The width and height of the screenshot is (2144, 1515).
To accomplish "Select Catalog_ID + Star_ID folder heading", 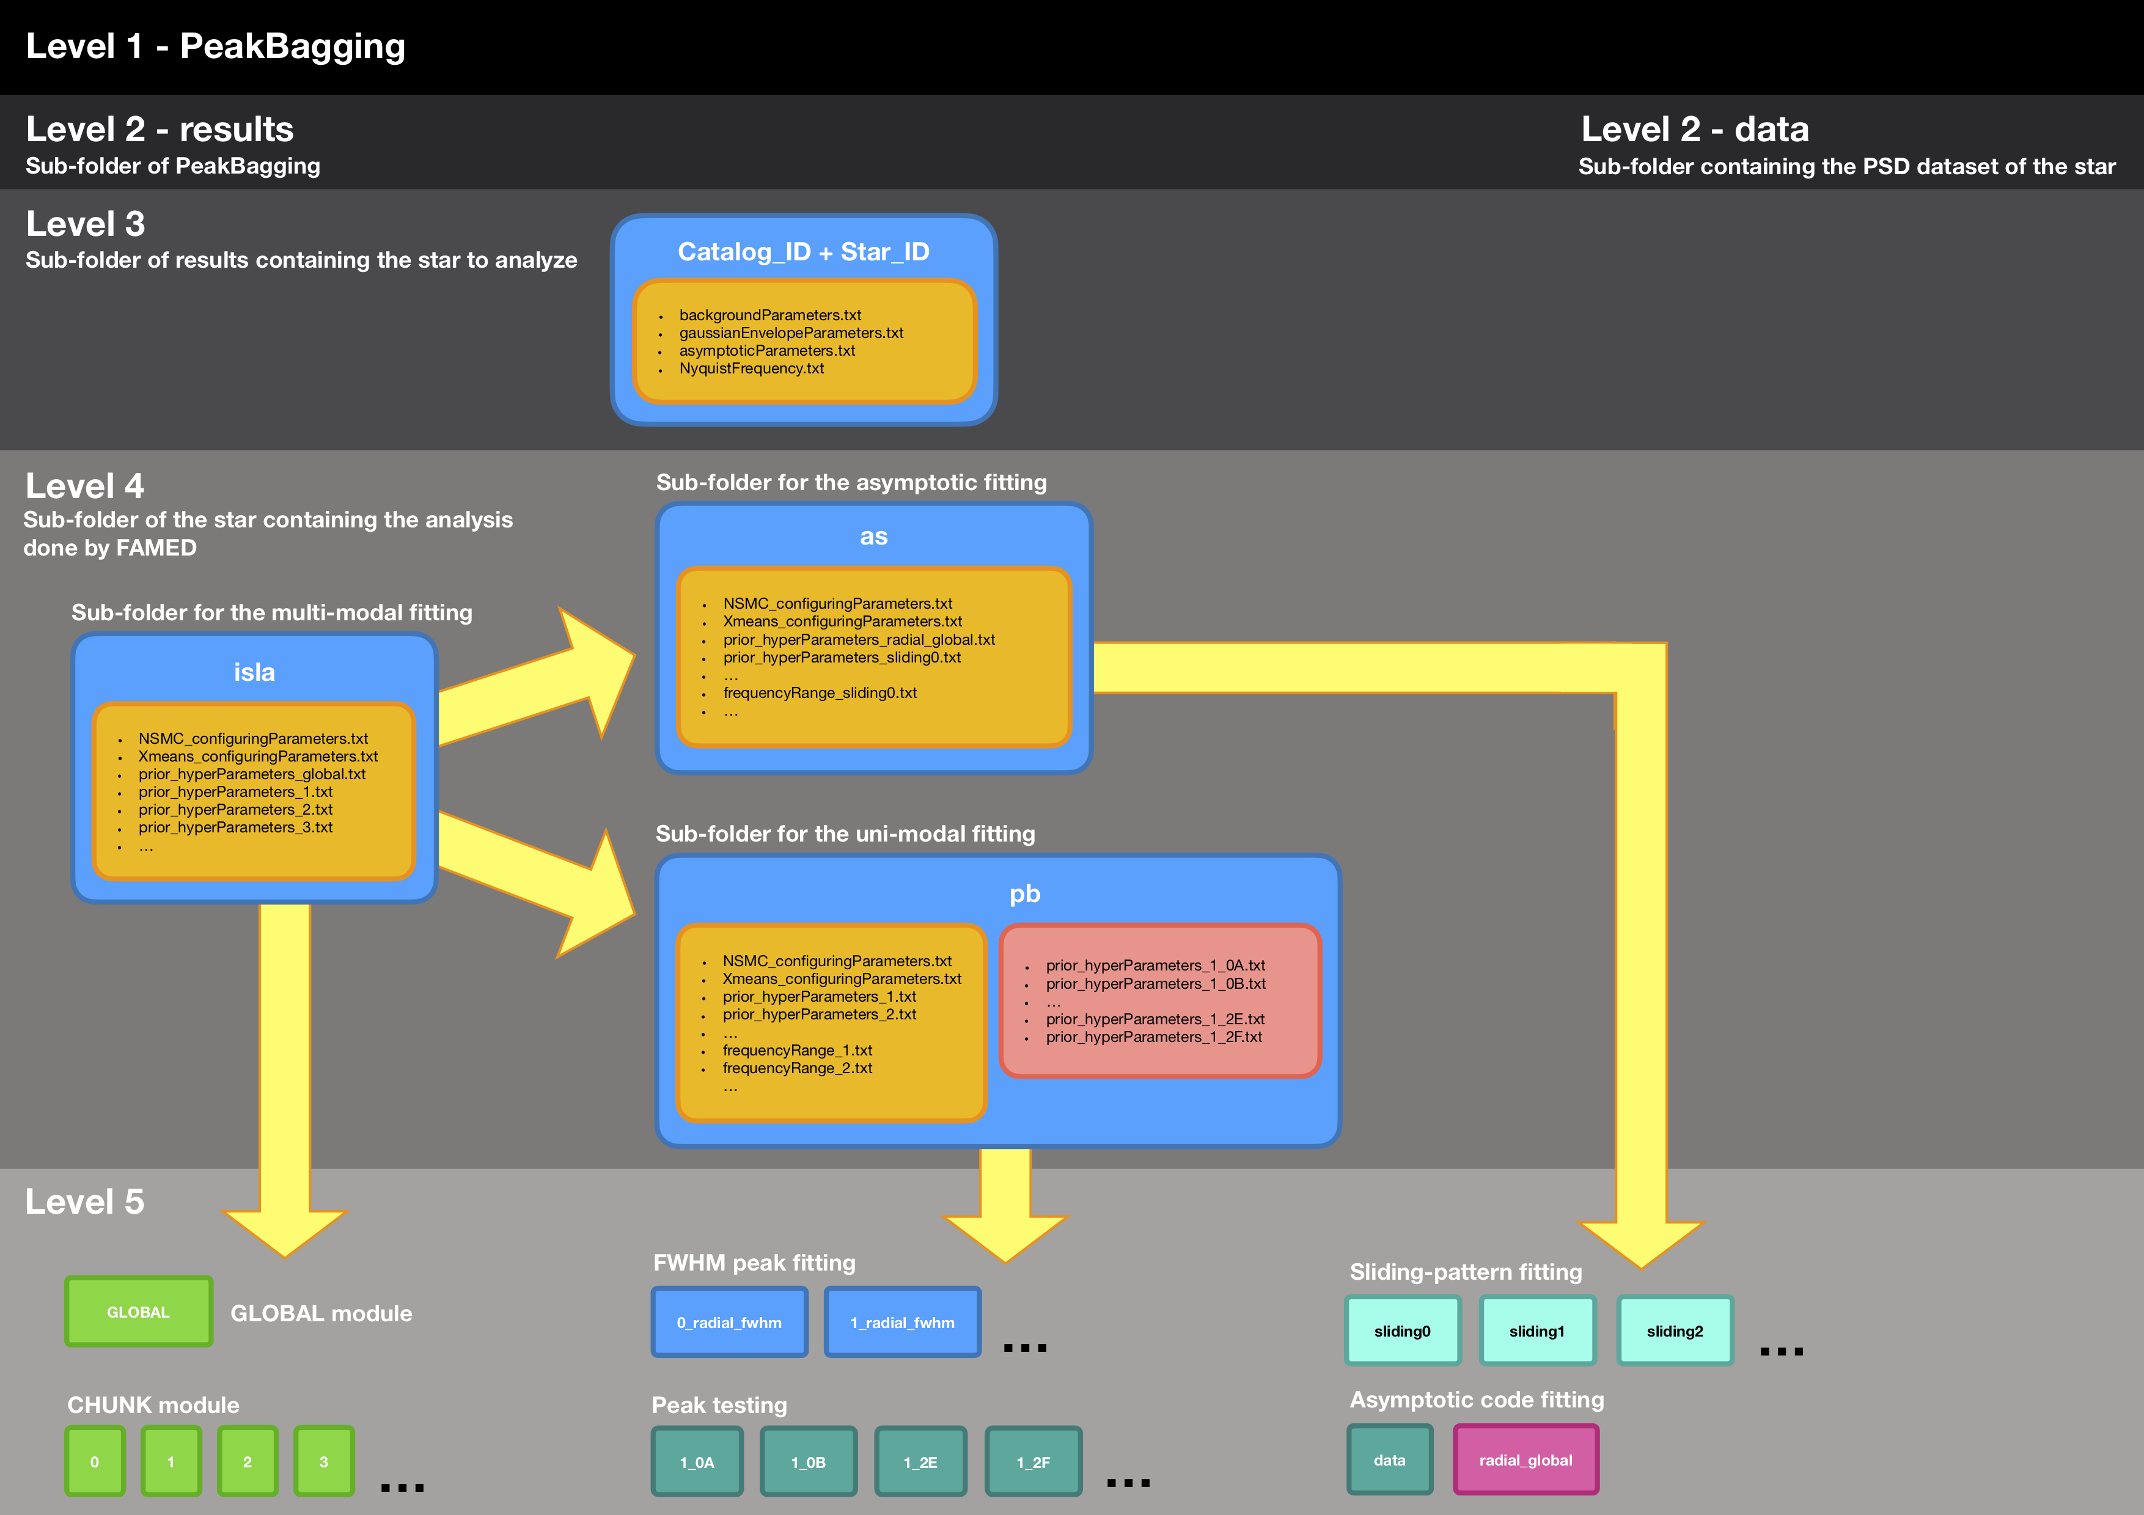I will tap(803, 252).
